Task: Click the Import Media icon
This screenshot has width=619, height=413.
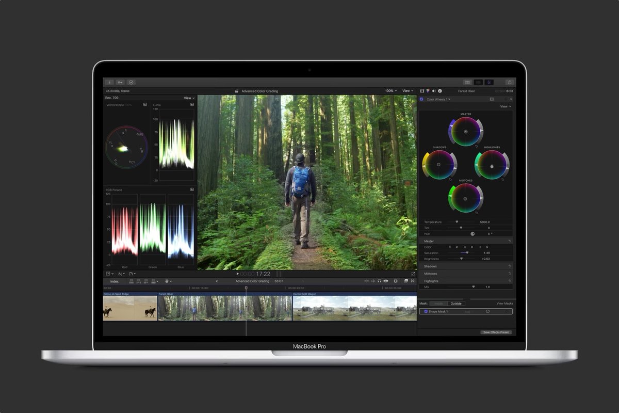Action: click(110, 82)
